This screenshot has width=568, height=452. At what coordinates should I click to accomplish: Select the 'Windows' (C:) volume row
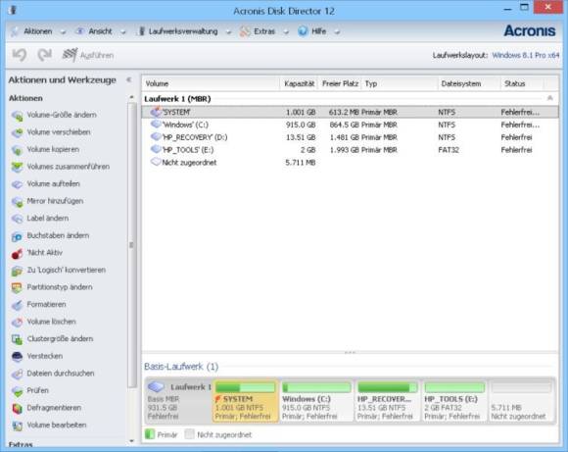pyautogui.click(x=350, y=125)
